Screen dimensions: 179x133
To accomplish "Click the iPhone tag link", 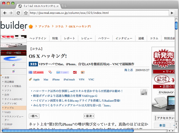I will [x=56, y=80].
